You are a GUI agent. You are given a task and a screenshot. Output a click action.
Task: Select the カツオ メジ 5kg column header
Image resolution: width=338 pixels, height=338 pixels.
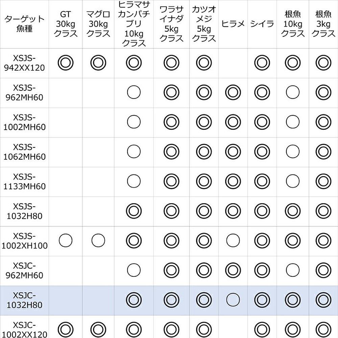tap(204, 23)
